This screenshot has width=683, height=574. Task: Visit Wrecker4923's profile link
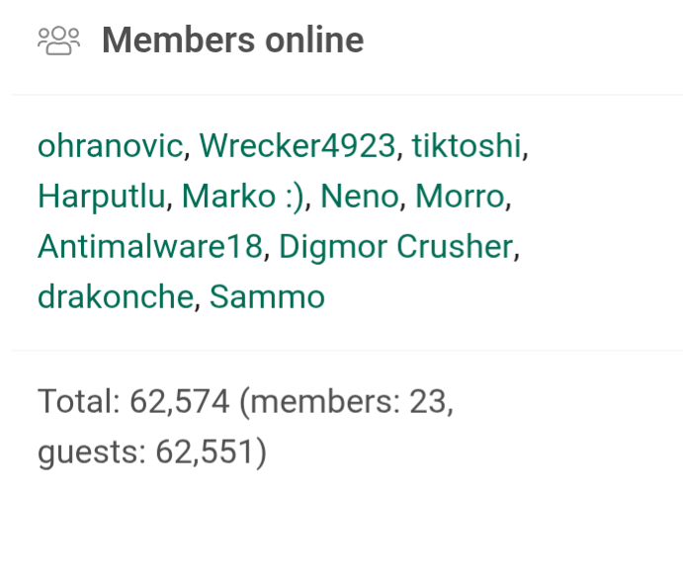(298, 146)
